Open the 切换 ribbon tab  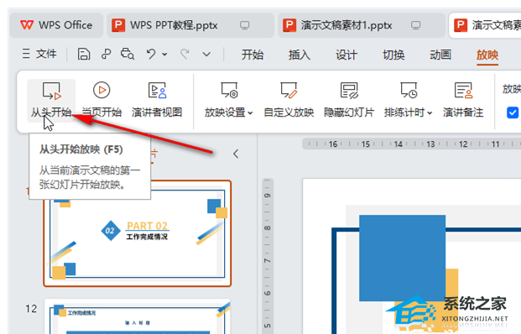393,55
